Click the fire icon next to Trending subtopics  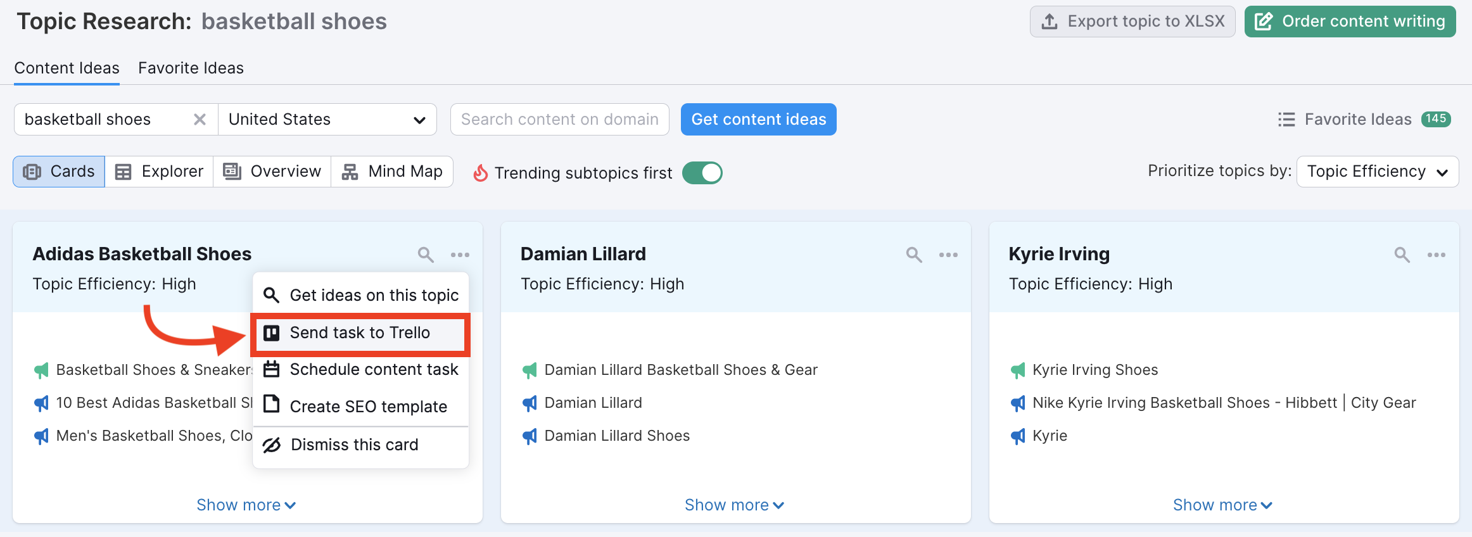[x=481, y=173]
